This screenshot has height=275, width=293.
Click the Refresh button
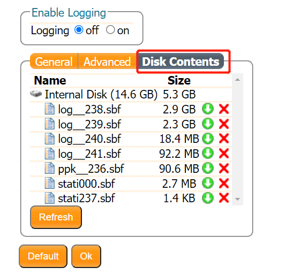tap(56, 217)
